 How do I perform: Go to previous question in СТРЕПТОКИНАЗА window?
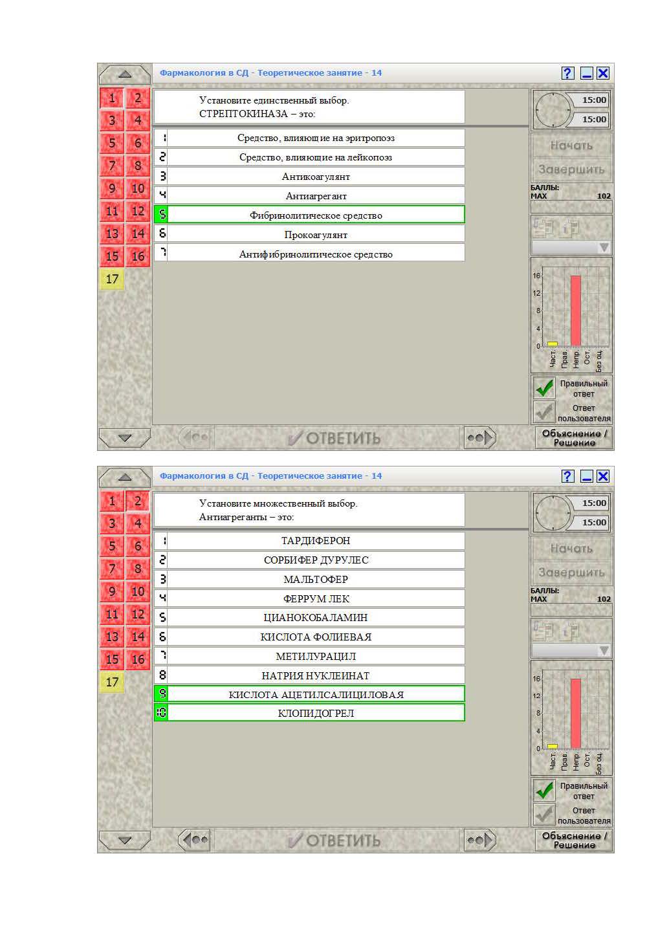coord(195,438)
